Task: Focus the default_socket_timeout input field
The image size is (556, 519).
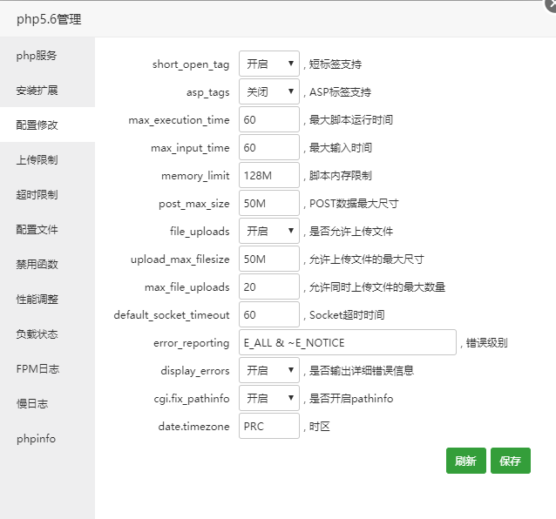Action: (269, 314)
